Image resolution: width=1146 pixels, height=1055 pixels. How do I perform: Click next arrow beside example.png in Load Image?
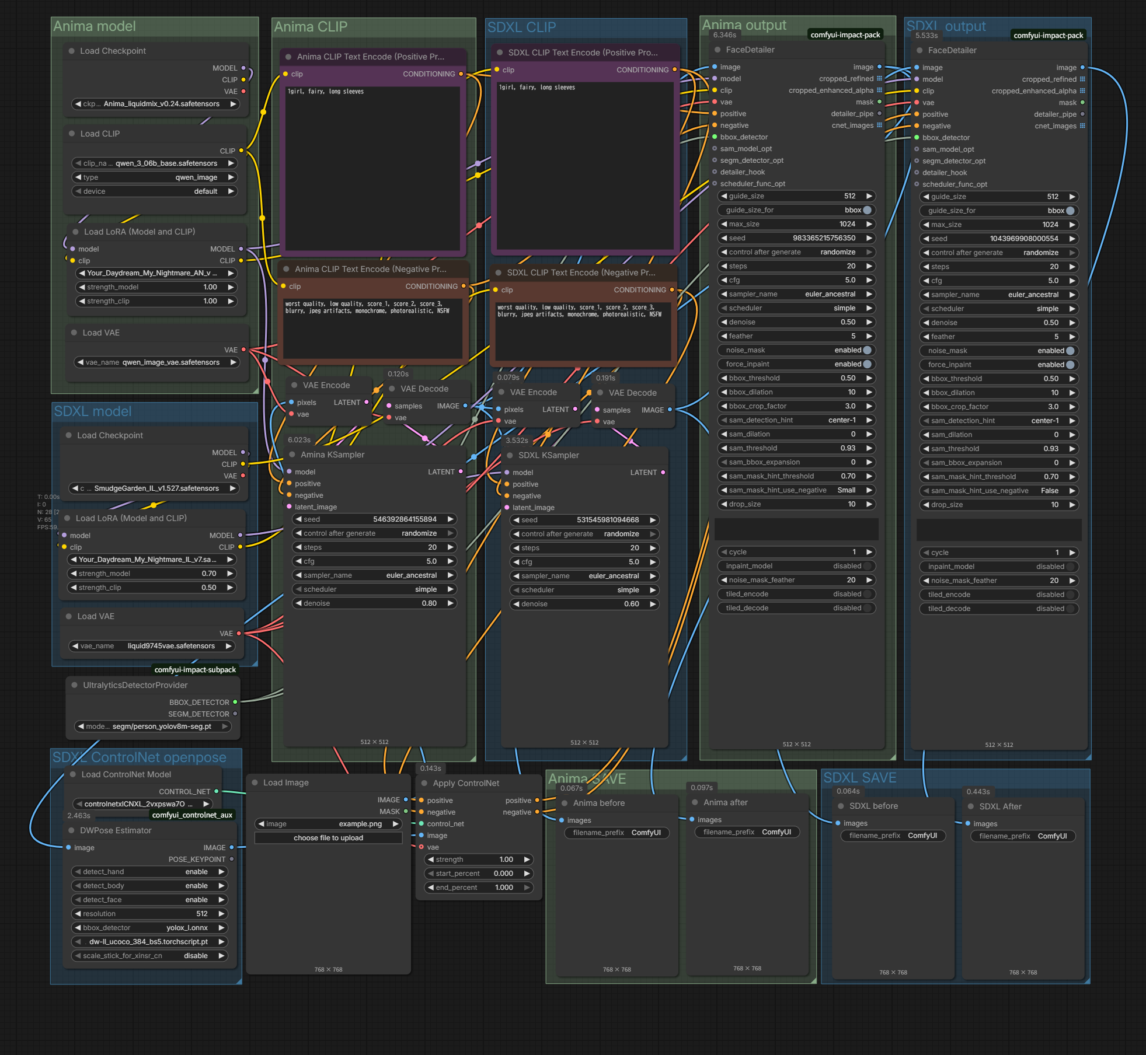click(395, 824)
